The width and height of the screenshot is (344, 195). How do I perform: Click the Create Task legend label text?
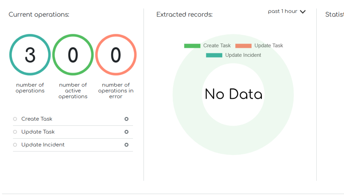217,46
